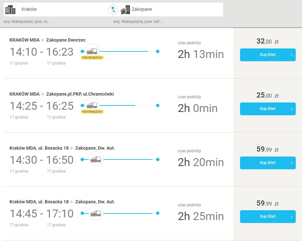The height and width of the screenshot is (241, 302).
Task: Click the city buildings icon beside Kraków
Action: [11, 9]
